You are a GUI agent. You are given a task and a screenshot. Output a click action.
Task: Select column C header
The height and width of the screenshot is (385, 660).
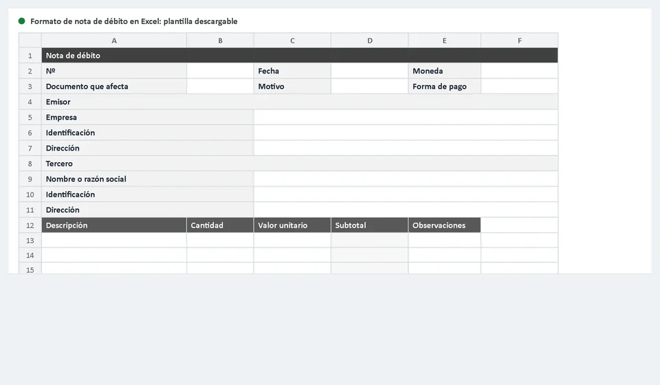292,41
